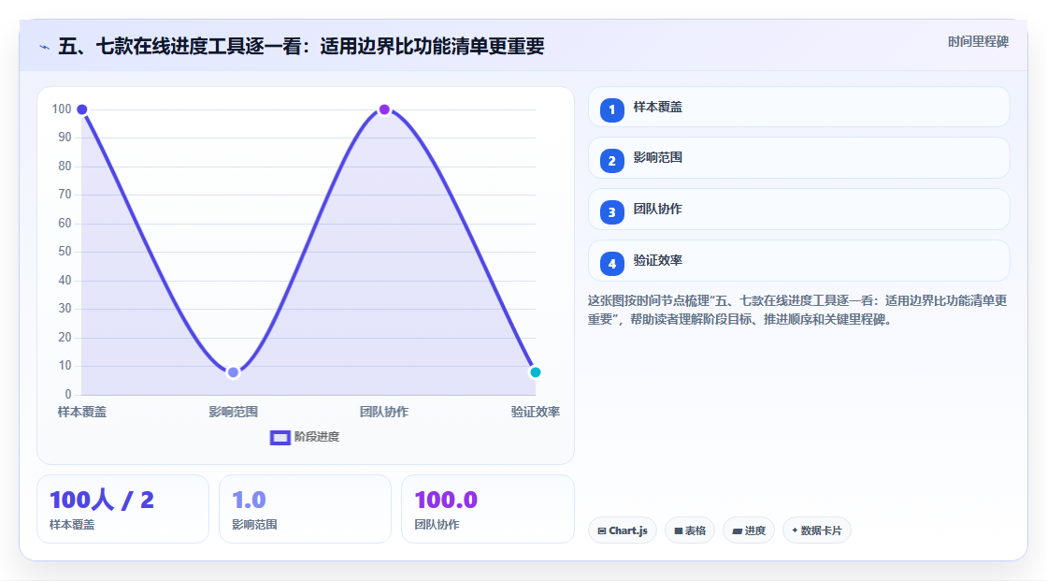Click the lightning icon beside the title
This screenshot has height=581, width=1047.
pos(45,47)
